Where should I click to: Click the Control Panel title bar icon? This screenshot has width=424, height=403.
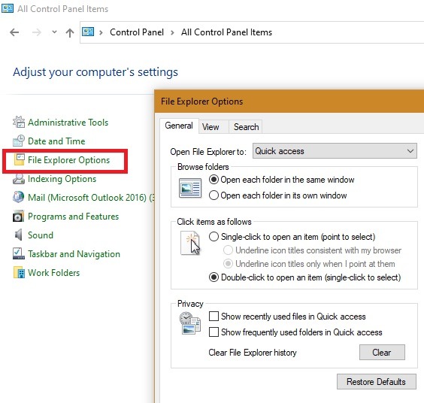click(x=8, y=8)
